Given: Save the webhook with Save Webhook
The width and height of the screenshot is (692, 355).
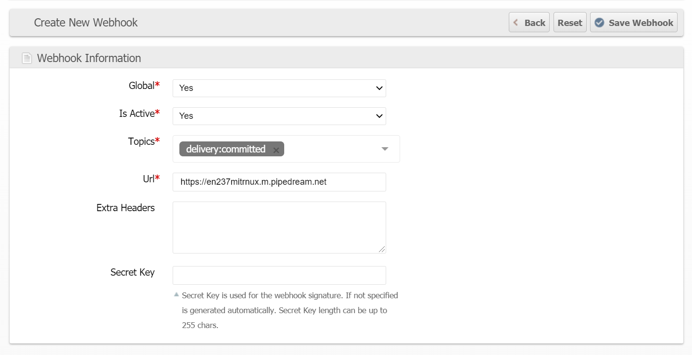Looking at the screenshot, I should click(633, 23).
